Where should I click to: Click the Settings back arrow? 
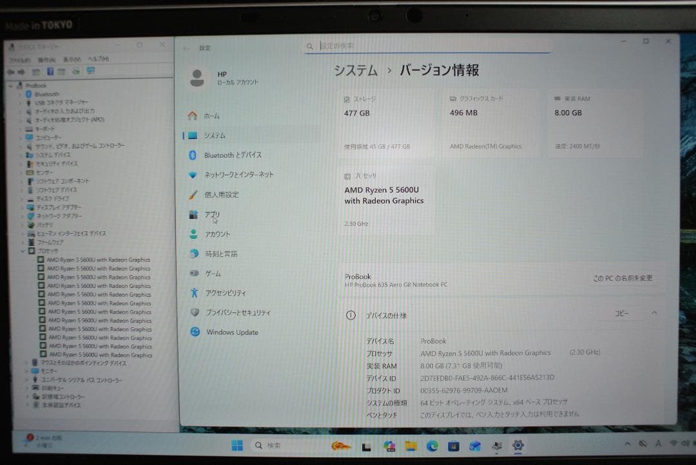[185, 47]
